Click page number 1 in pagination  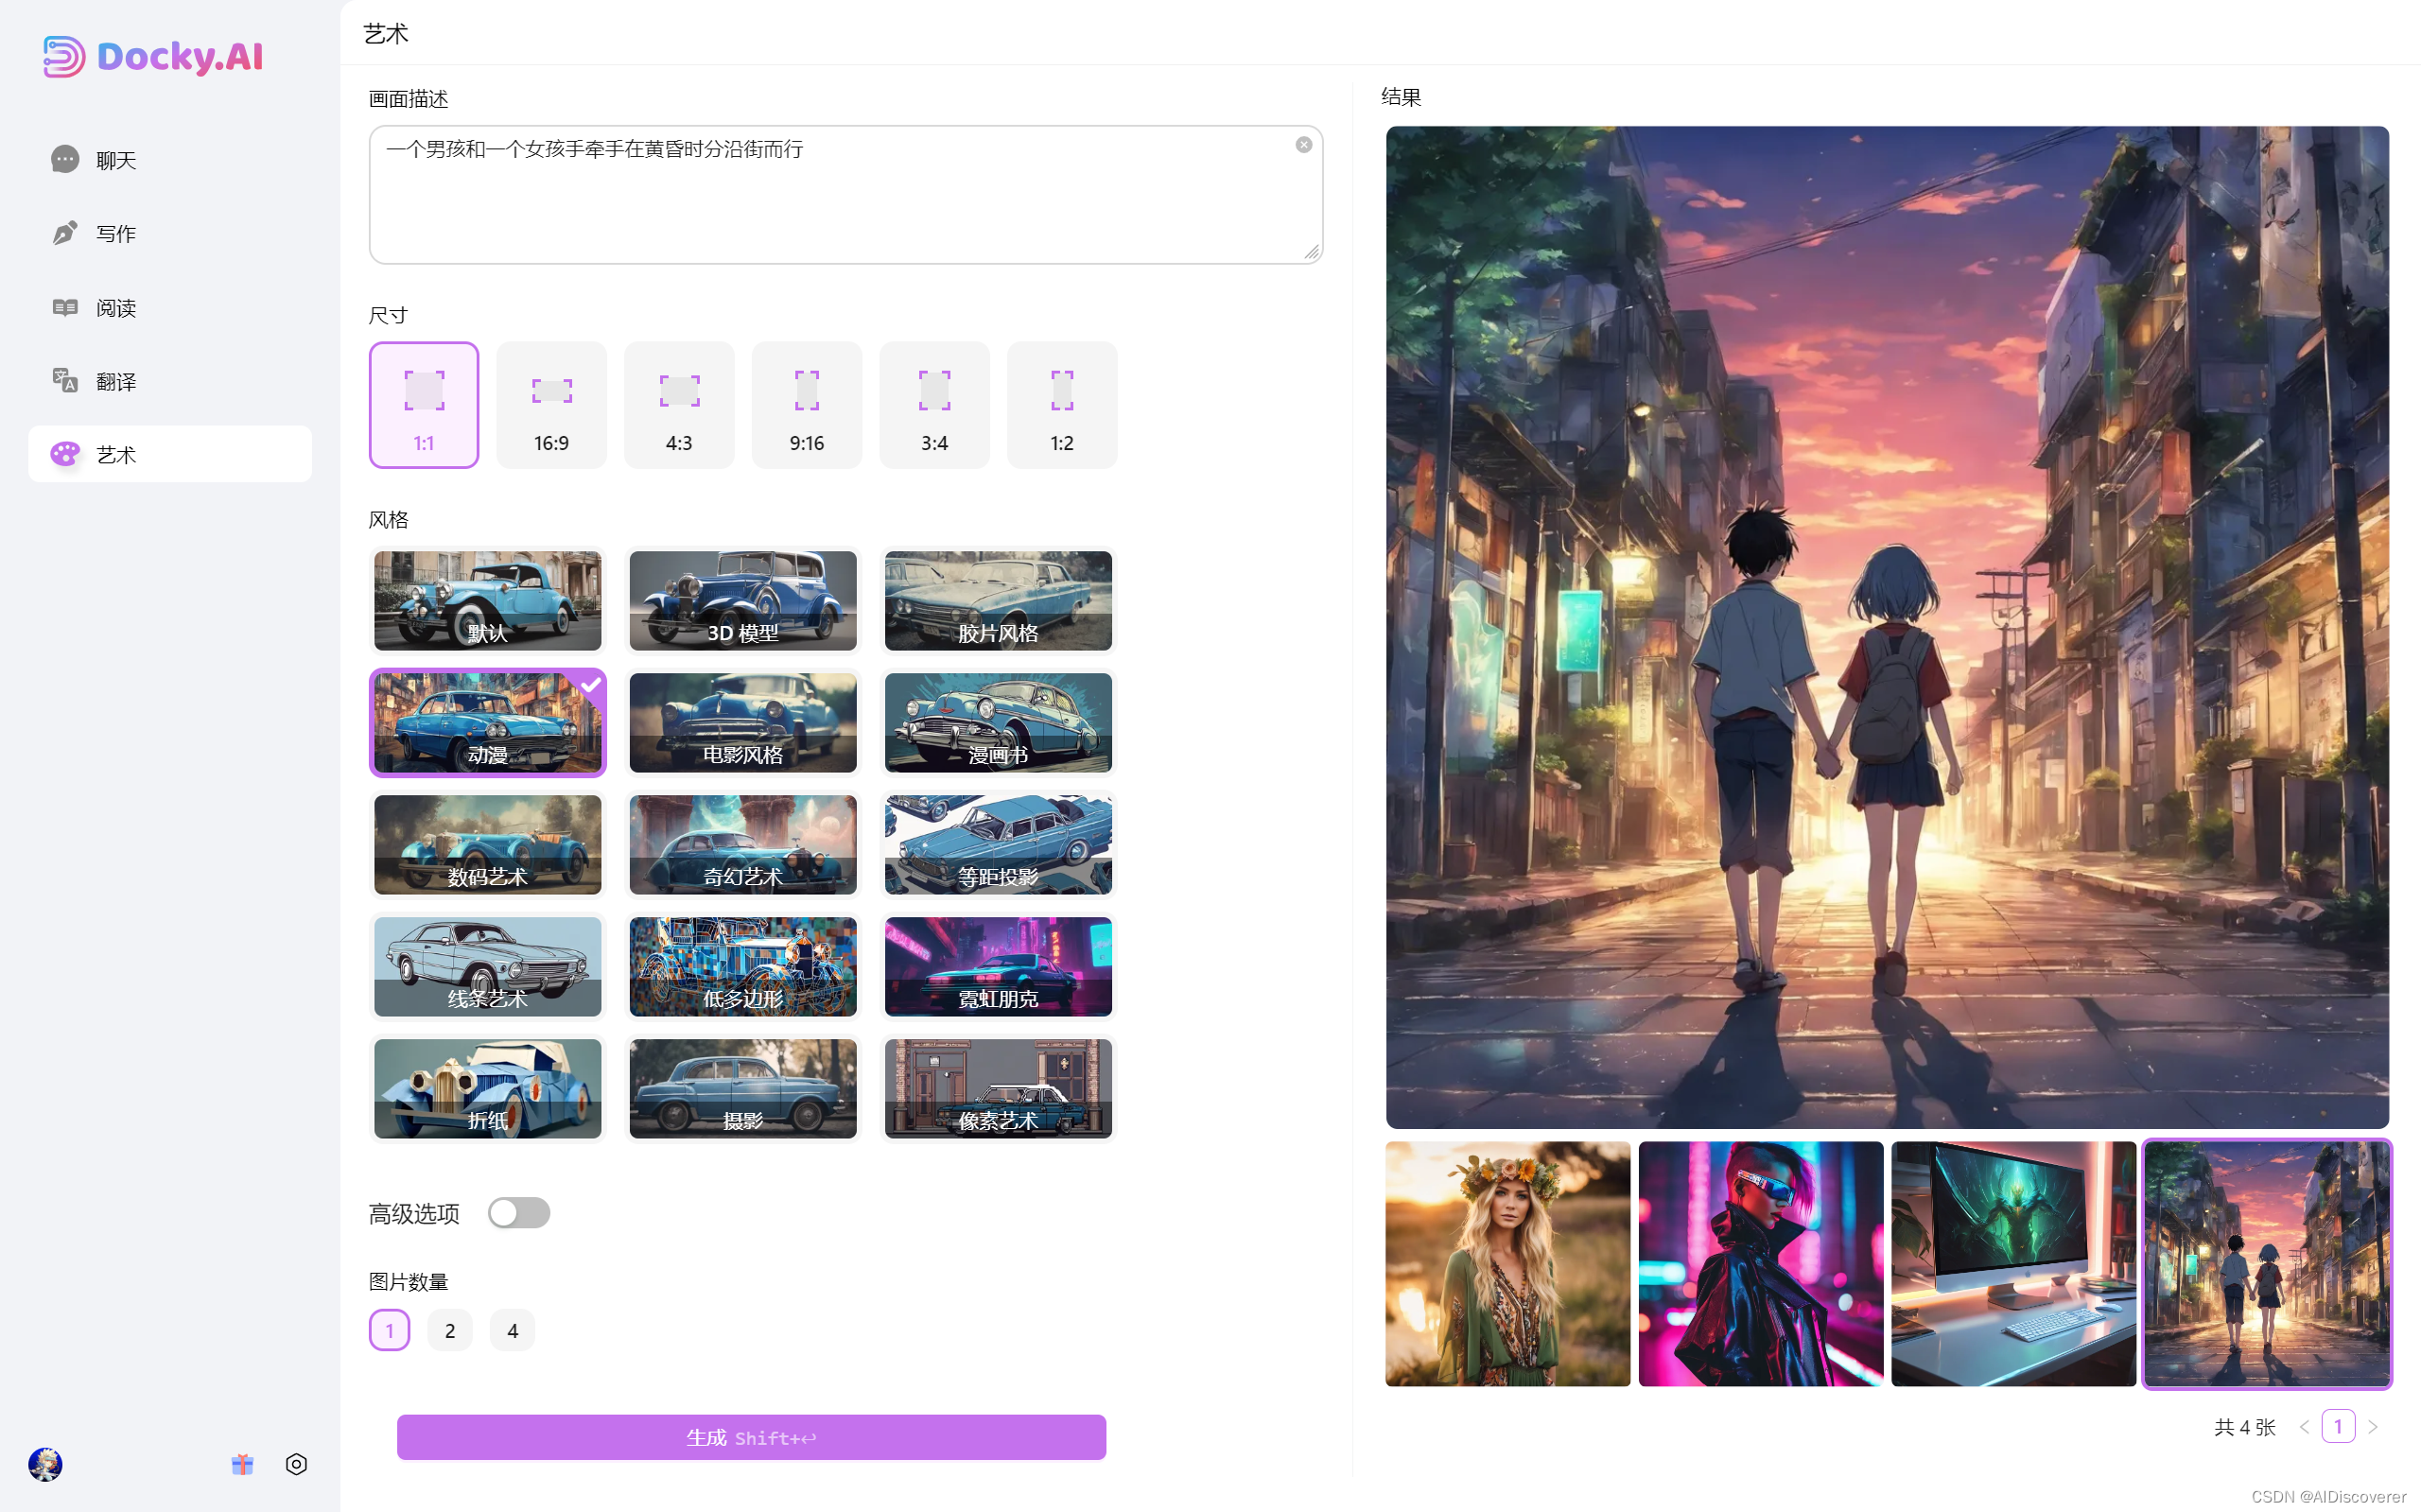coord(2337,1427)
